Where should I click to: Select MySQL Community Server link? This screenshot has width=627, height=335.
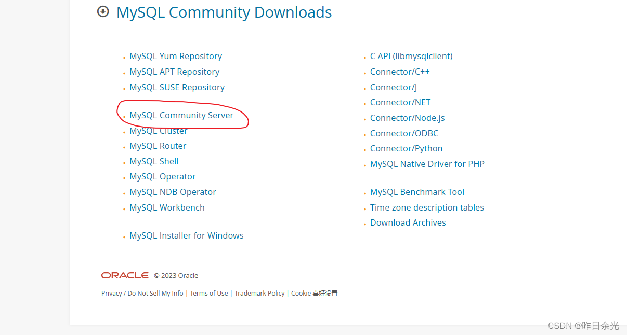(x=181, y=115)
